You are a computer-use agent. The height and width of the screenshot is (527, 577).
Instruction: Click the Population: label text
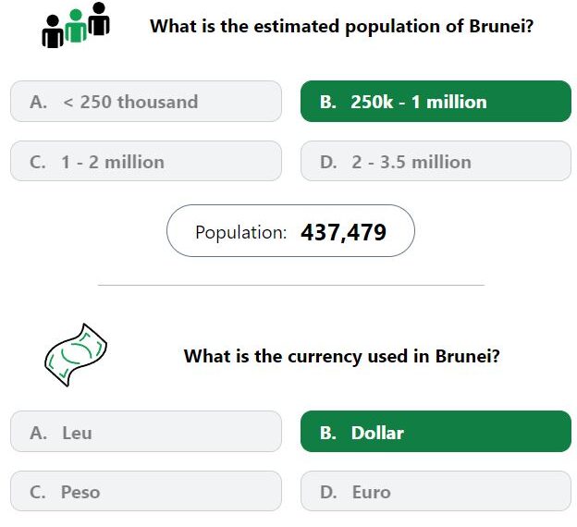241,233
